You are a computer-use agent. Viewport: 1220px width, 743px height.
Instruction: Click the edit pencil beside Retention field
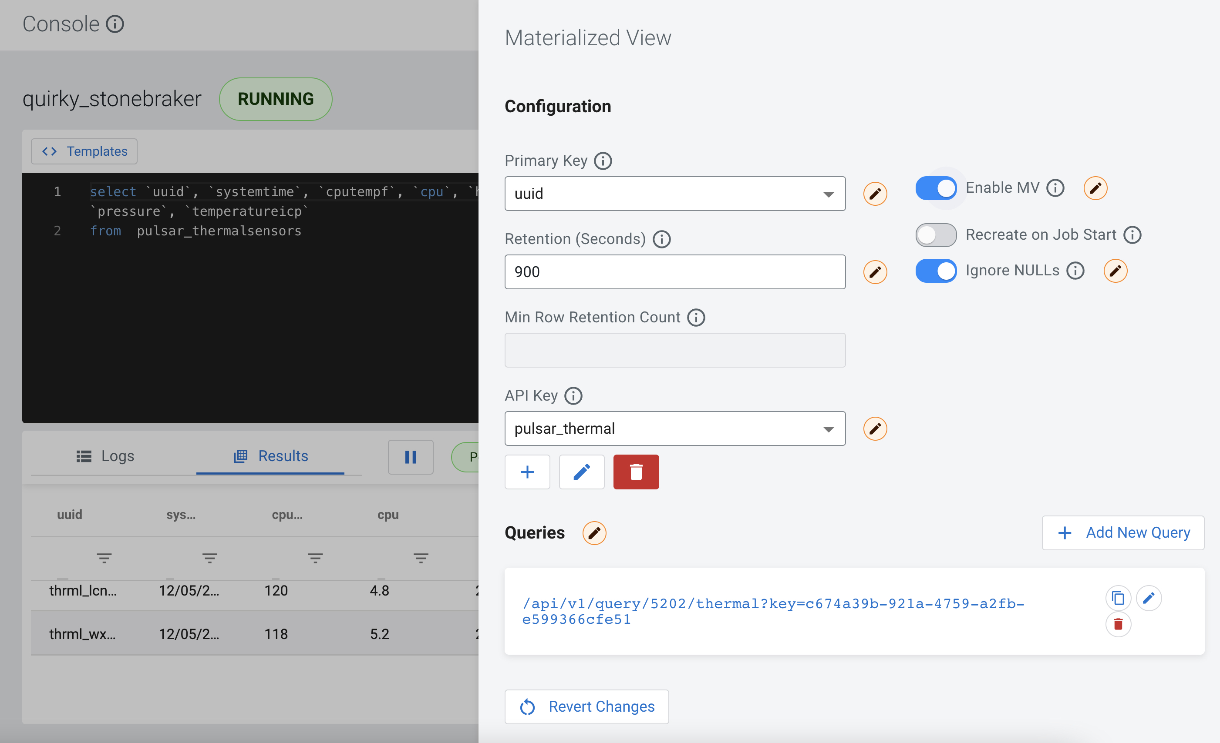click(x=875, y=271)
